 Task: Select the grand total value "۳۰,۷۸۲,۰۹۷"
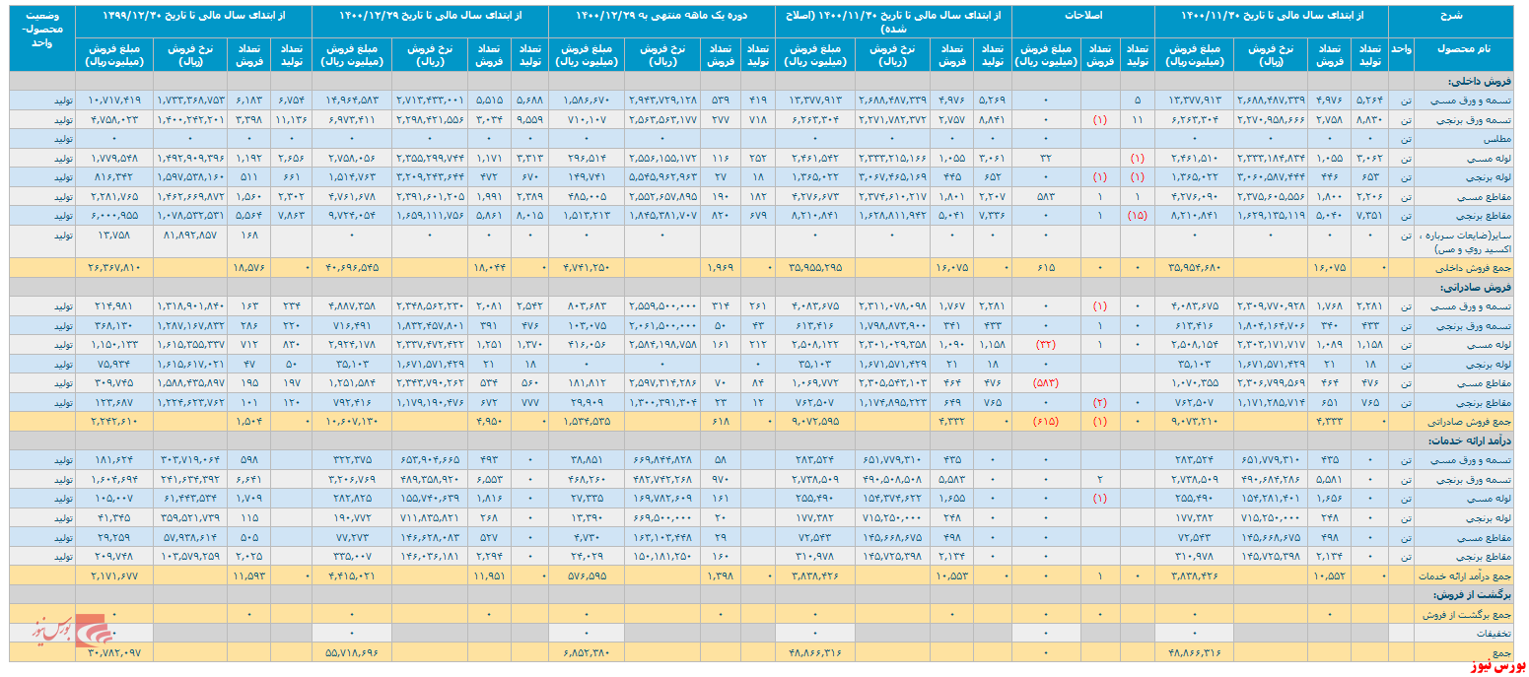[x=114, y=652]
